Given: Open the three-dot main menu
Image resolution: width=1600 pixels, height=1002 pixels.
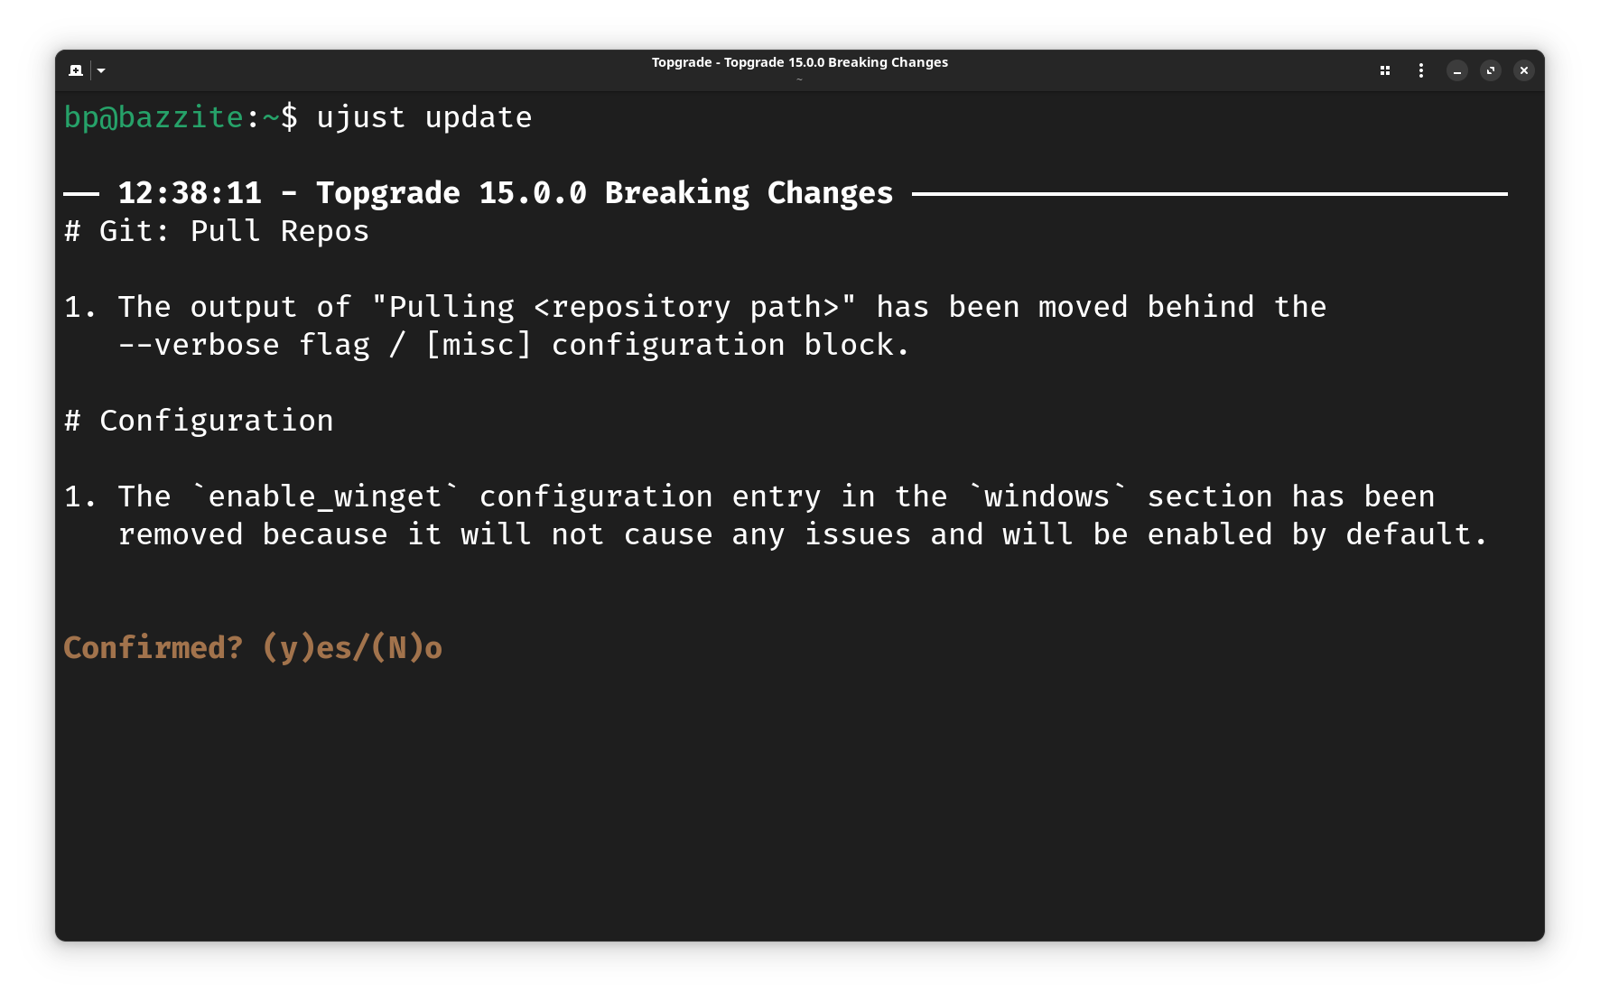Looking at the screenshot, I should pyautogui.click(x=1420, y=70).
